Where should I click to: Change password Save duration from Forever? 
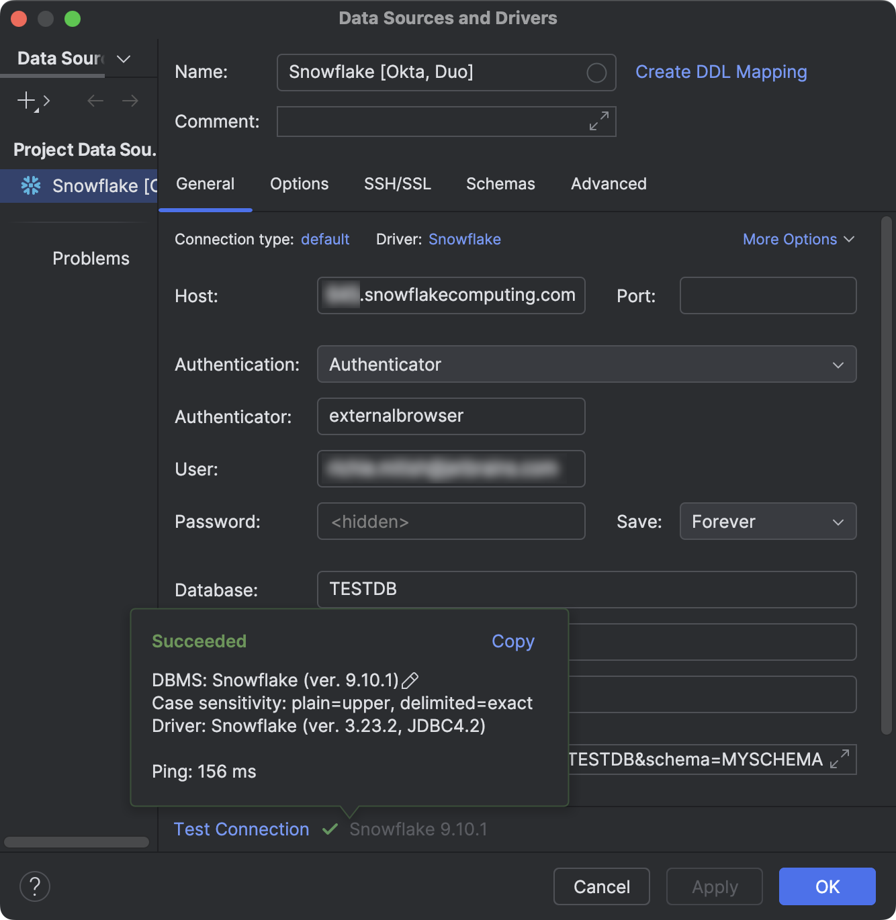[x=768, y=521]
